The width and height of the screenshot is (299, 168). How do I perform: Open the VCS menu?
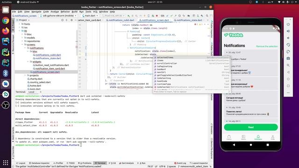pyautogui.click(x=95, y=12)
